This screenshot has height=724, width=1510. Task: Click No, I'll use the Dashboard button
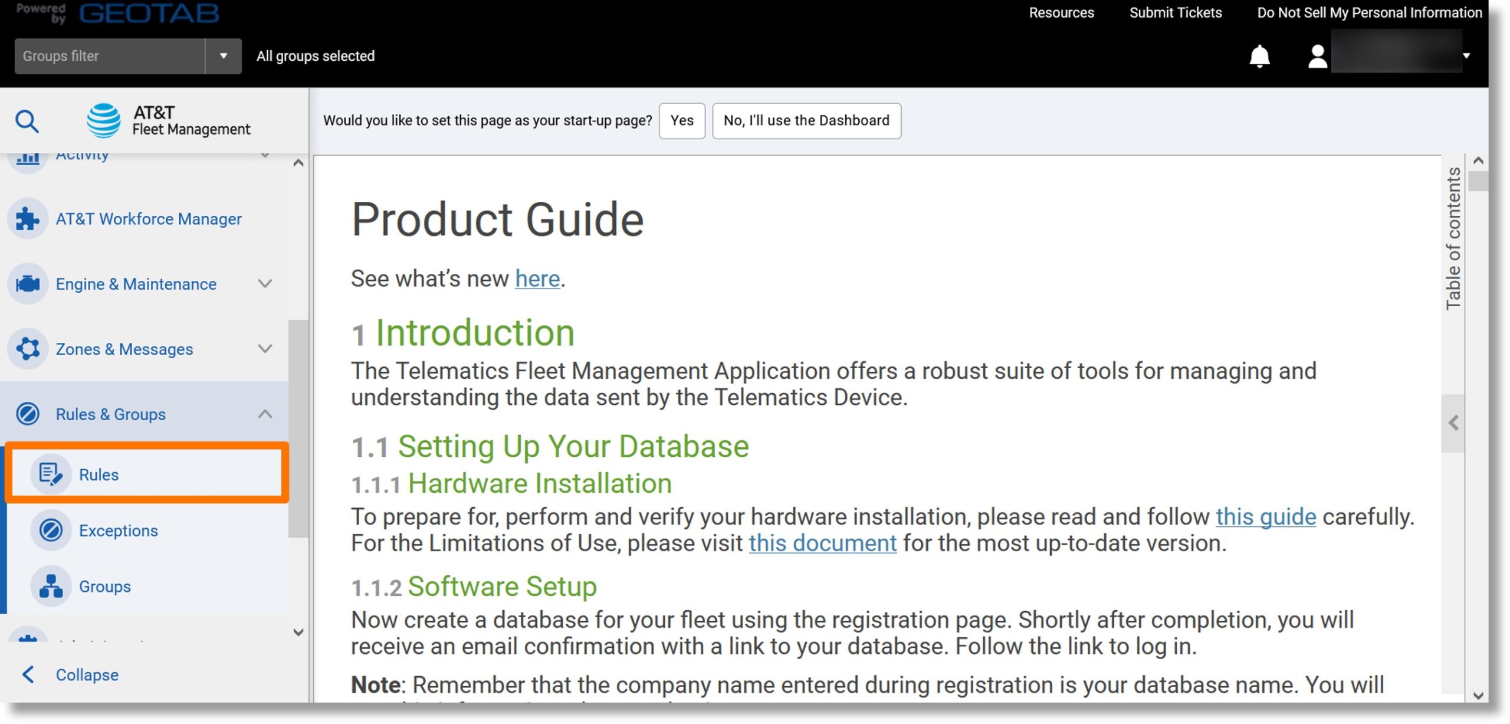[x=806, y=119]
